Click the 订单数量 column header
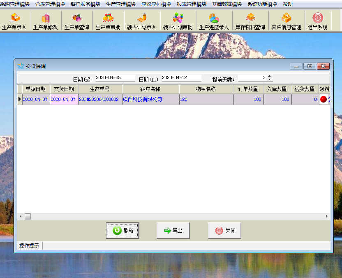Screen dimensions: 342x278 pyautogui.click(x=248, y=89)
